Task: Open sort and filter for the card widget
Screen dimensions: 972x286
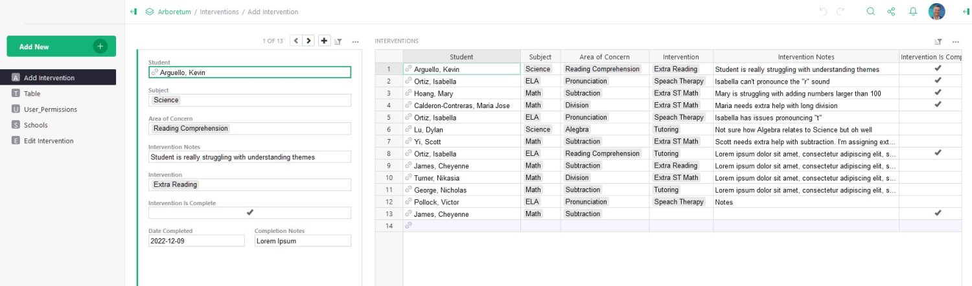Action: (338, 41)
